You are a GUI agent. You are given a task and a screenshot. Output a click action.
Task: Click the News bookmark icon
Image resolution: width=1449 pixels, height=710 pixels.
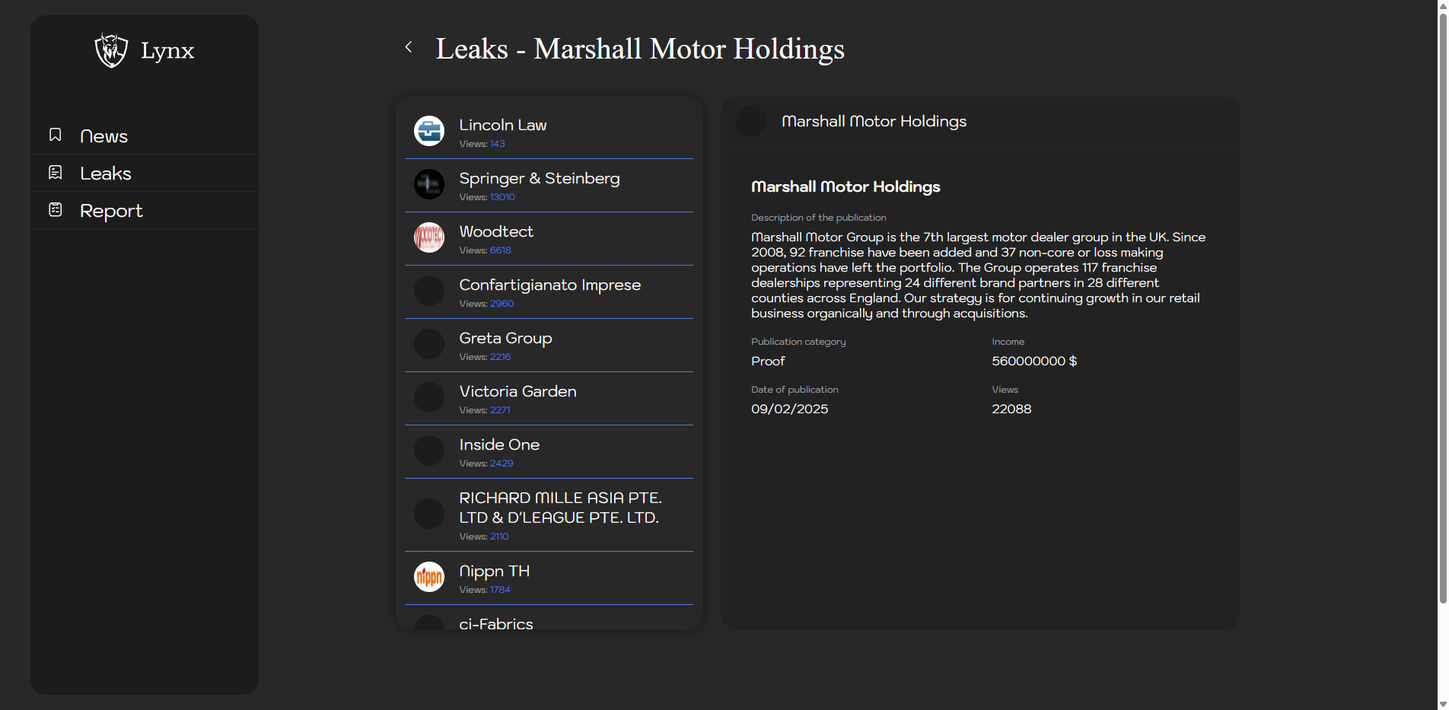click(x=56, y=135)
